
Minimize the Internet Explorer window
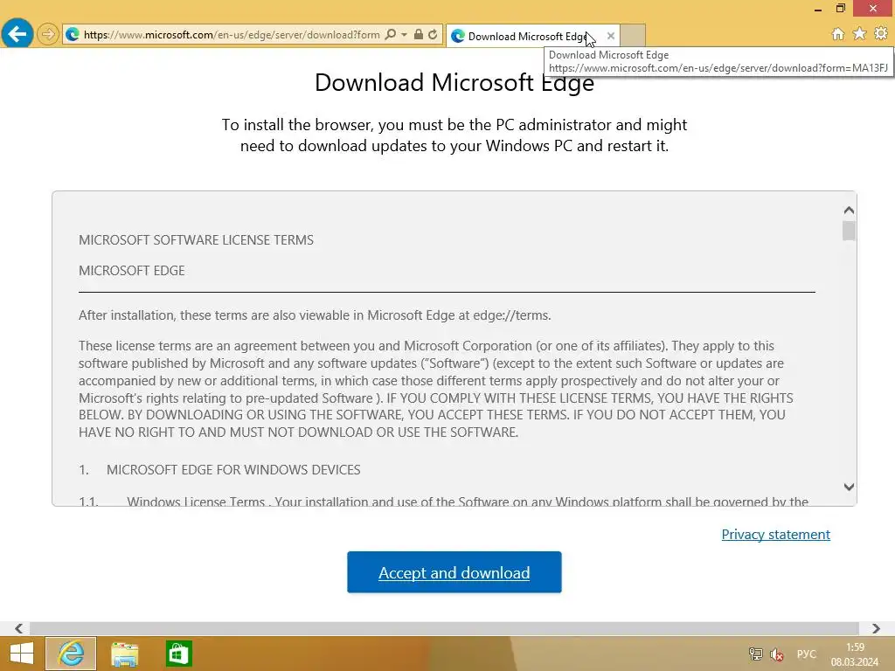[x=818, y=9]
